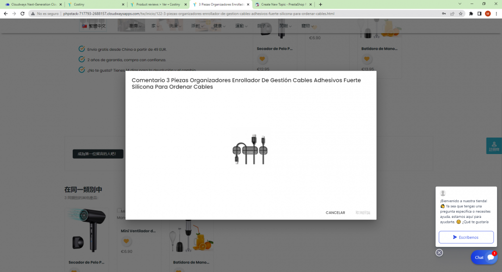Dismiss the chat welcome popup with X
This screenshot has height=272, width=502.
pyautogui.click(x=439, y=253)
